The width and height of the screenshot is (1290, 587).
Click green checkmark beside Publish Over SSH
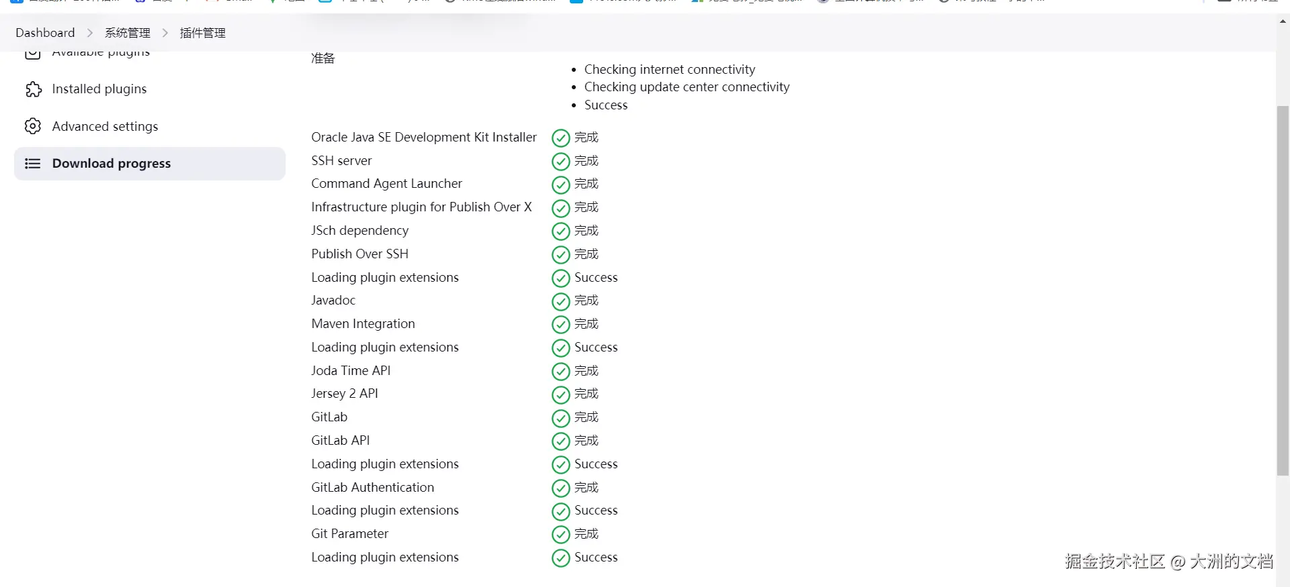pos(560,255)
